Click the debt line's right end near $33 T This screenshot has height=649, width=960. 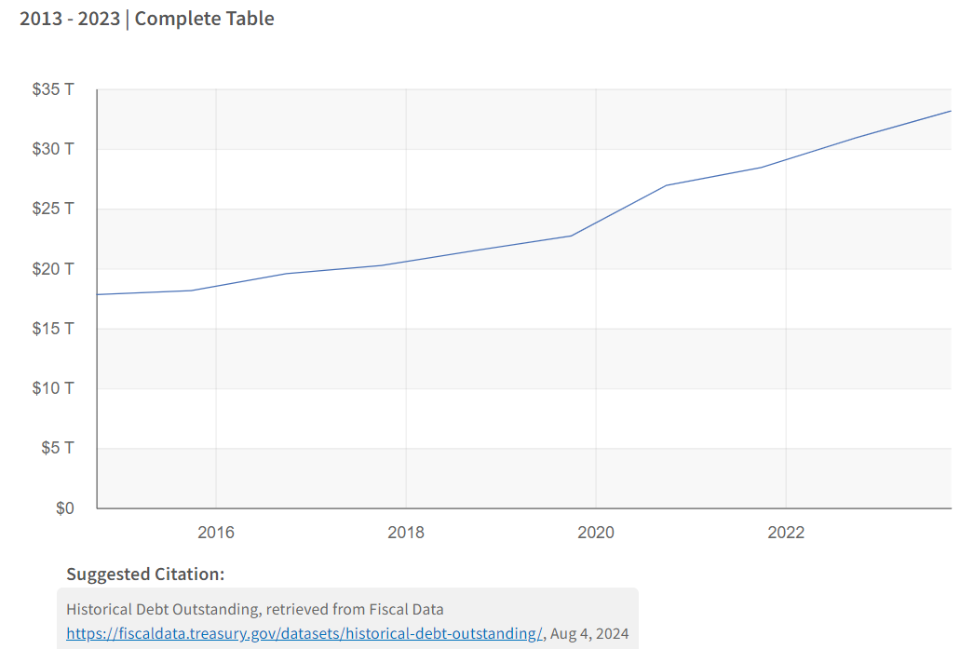click(949, 111)
